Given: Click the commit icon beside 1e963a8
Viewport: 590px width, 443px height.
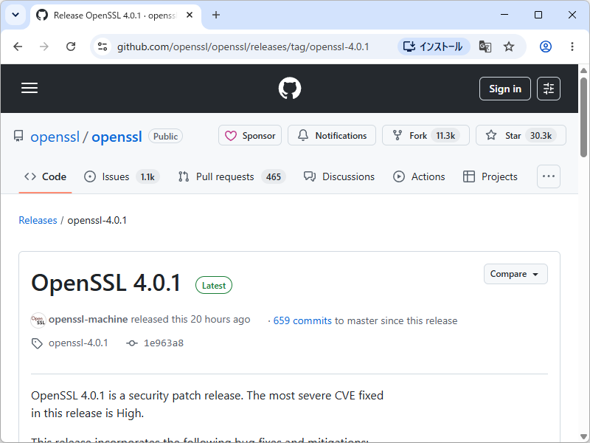Looking at the screenshot, I should 132,343.
